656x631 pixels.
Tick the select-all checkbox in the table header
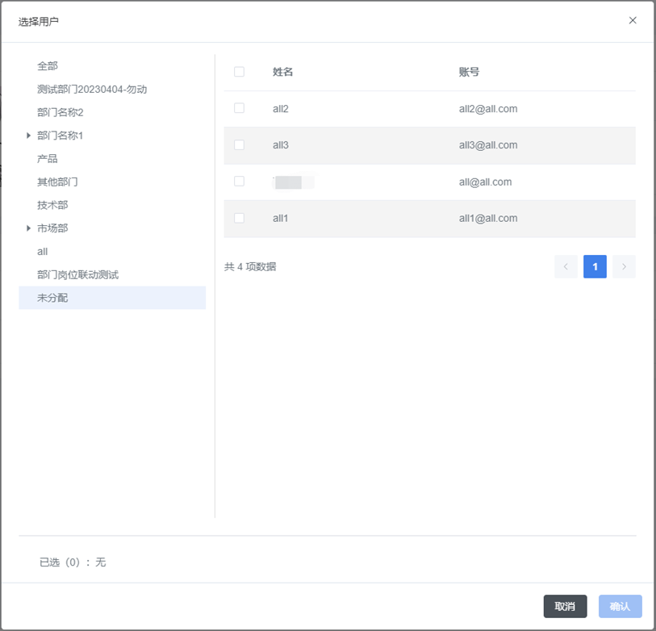(x=240, y=72)
